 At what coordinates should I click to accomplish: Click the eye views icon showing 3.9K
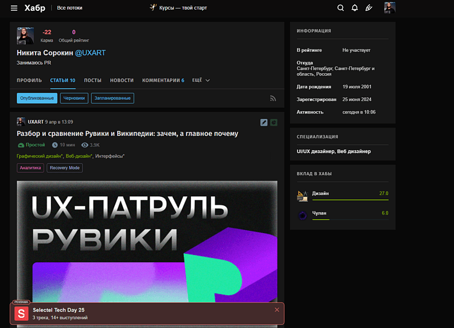pyautogui.click(x=85, y=145)
